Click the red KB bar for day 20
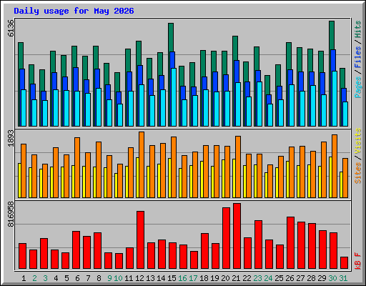 (227, 238)
